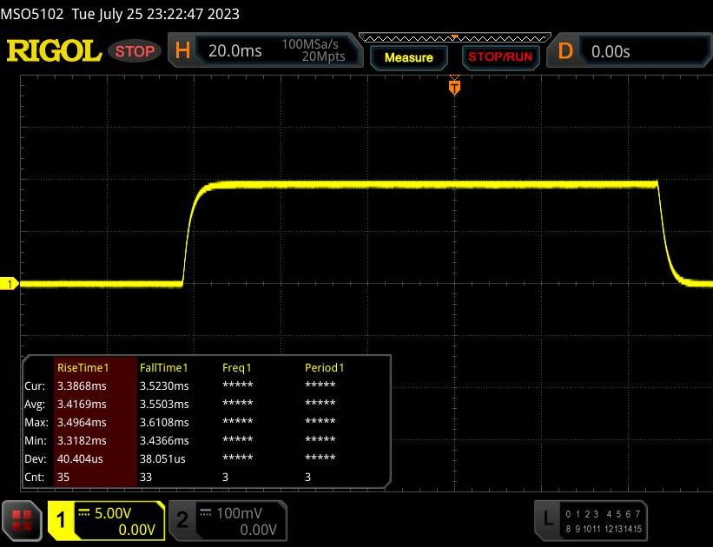Click the channel 2 DC coupling icon
Screen dimensions: 713x547
(x=206, y=512)
